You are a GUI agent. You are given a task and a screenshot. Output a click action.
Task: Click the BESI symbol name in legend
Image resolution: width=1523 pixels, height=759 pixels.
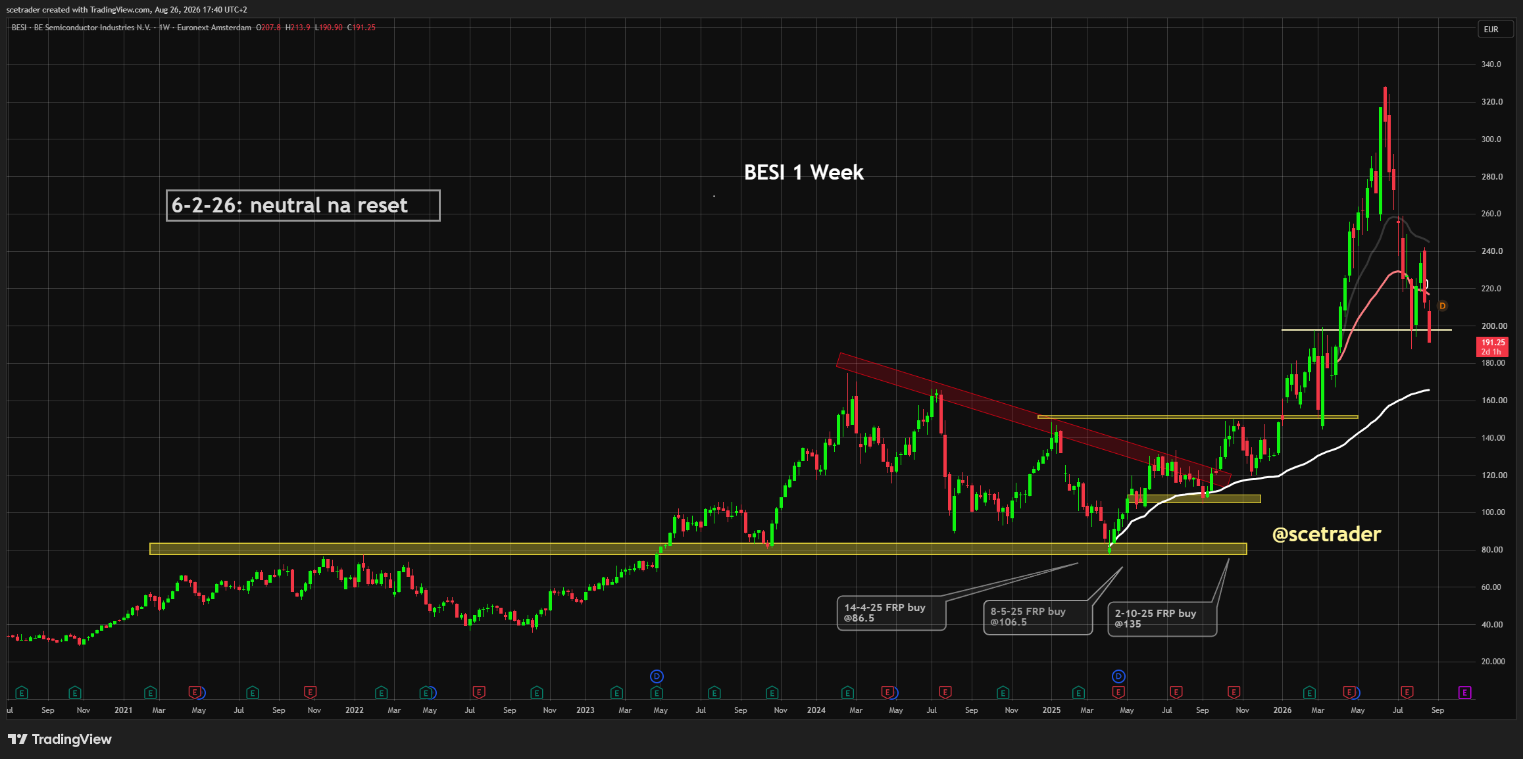point(81,28)
